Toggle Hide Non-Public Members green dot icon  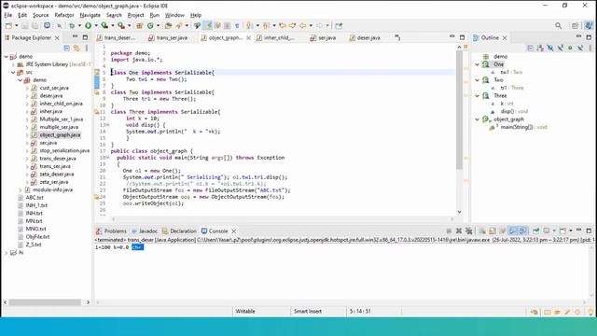tap(570, 48)
